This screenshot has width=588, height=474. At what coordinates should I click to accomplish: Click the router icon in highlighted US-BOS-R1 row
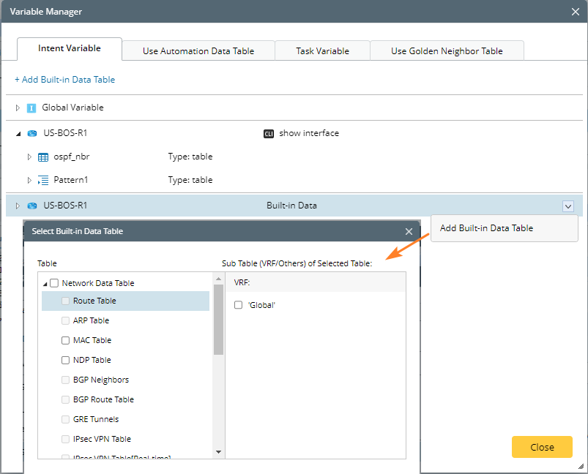click(x=32, y=206)
